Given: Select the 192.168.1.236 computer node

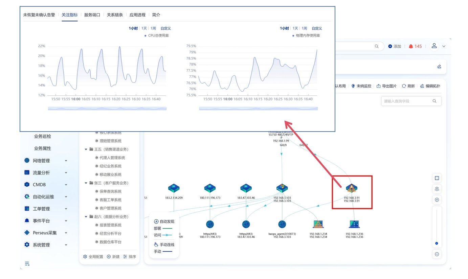Looking at the screenshot, I should coord(354,224).
